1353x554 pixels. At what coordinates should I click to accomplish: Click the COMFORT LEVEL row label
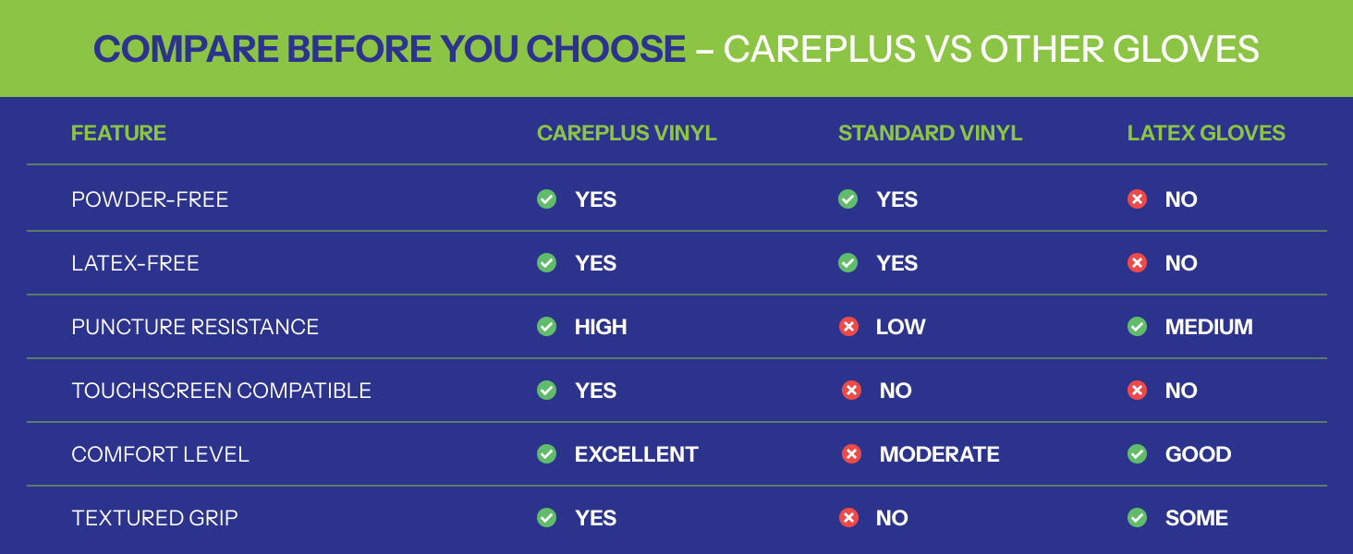tap(160, 454)
